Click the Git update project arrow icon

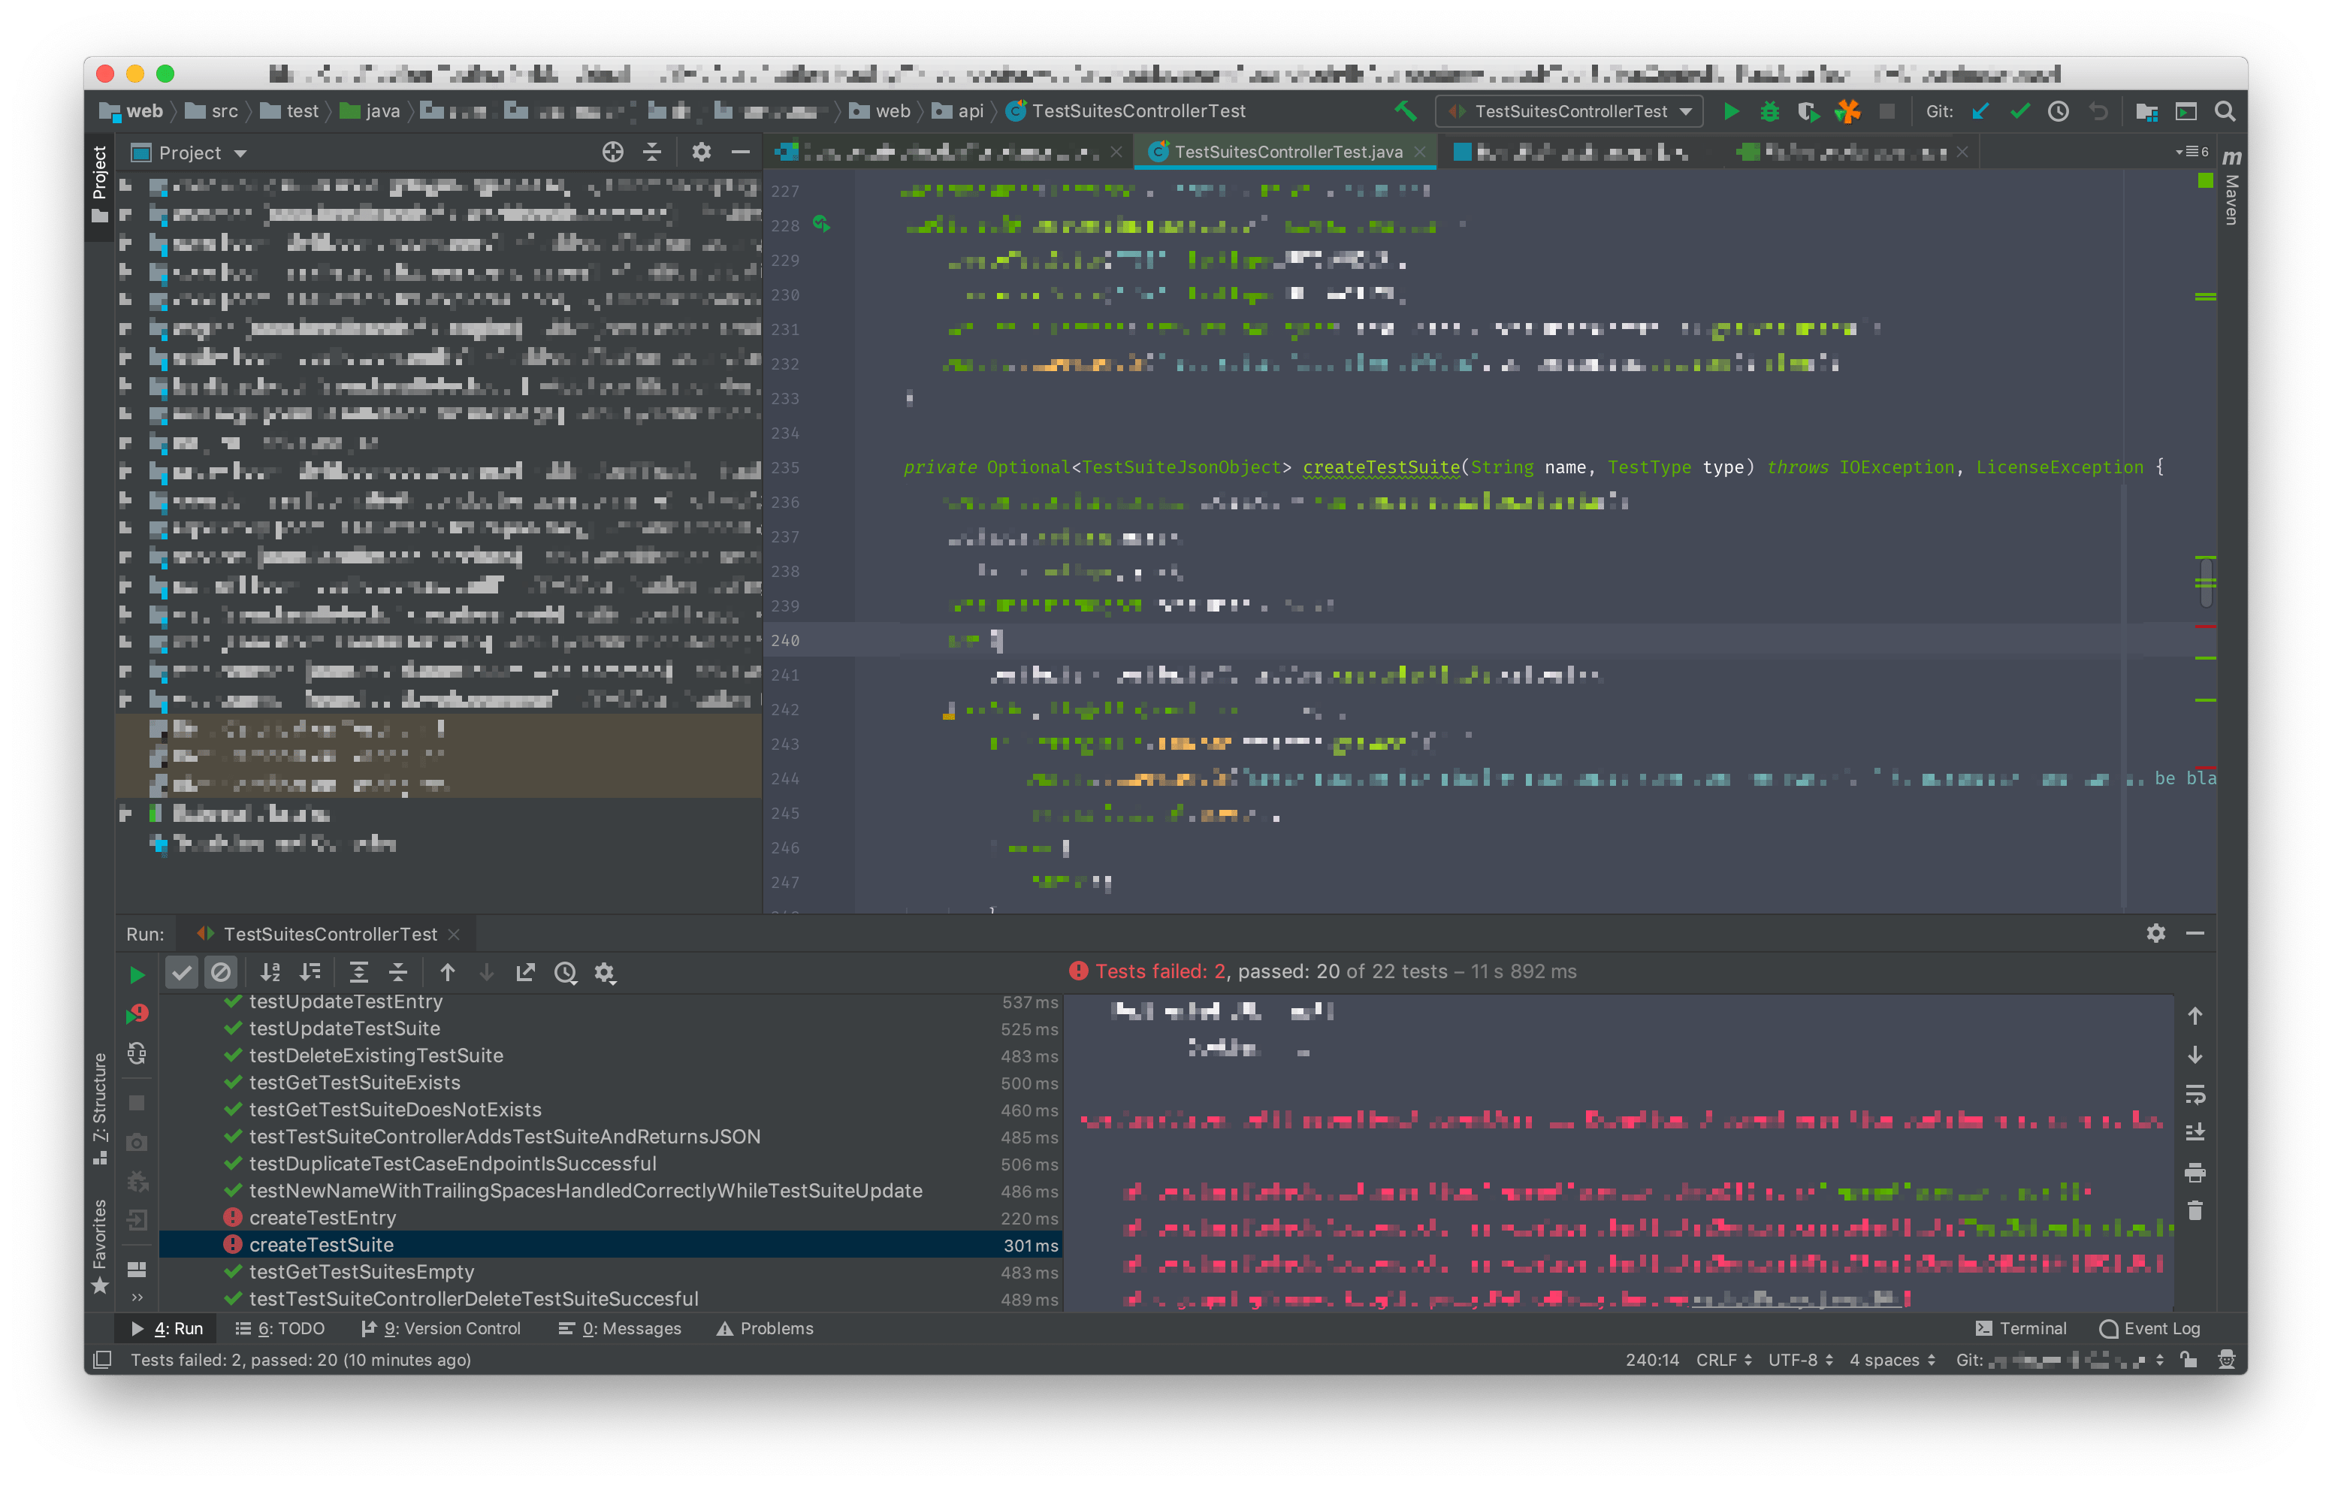click(1980, 111)
